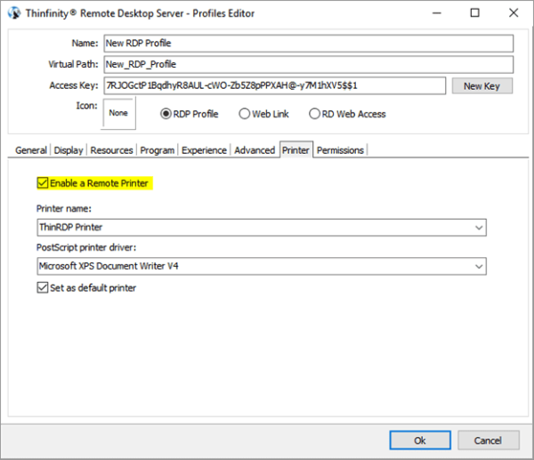
Task: Click the Printer tab
Action: pyautogui.click(x=295, y=149)
